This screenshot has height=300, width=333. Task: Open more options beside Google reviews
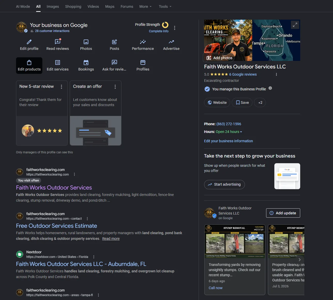pyautogui.click(x=276, y=74)
